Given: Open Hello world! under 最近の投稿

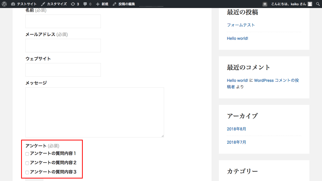Looking at the screenshot, I should click(x=237, y=39).
